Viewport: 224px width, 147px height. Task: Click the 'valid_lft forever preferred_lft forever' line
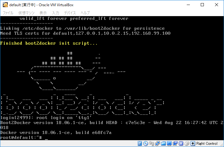(x=74, y=19)
